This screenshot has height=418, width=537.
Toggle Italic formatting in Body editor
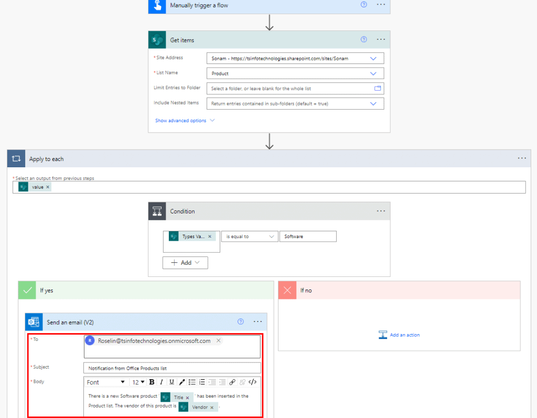162,382
